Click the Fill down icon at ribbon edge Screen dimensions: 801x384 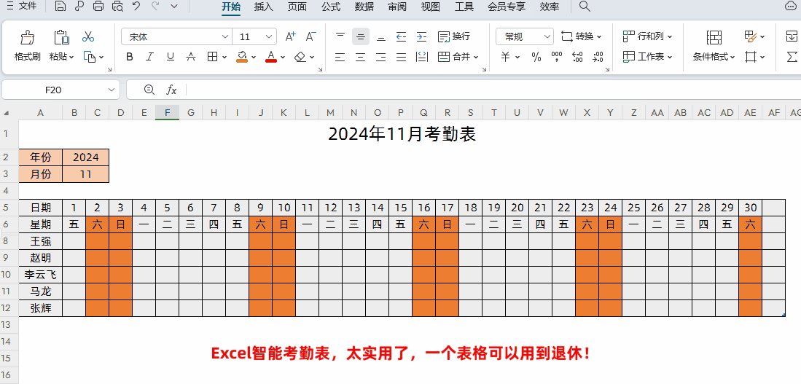[x=792, y=36]
